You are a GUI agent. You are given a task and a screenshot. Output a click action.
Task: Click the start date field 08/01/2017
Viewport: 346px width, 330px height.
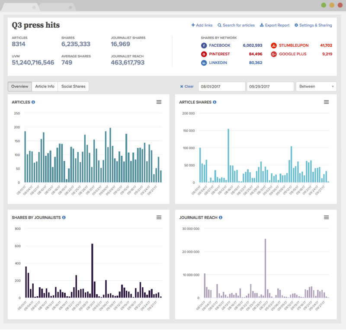221,87
